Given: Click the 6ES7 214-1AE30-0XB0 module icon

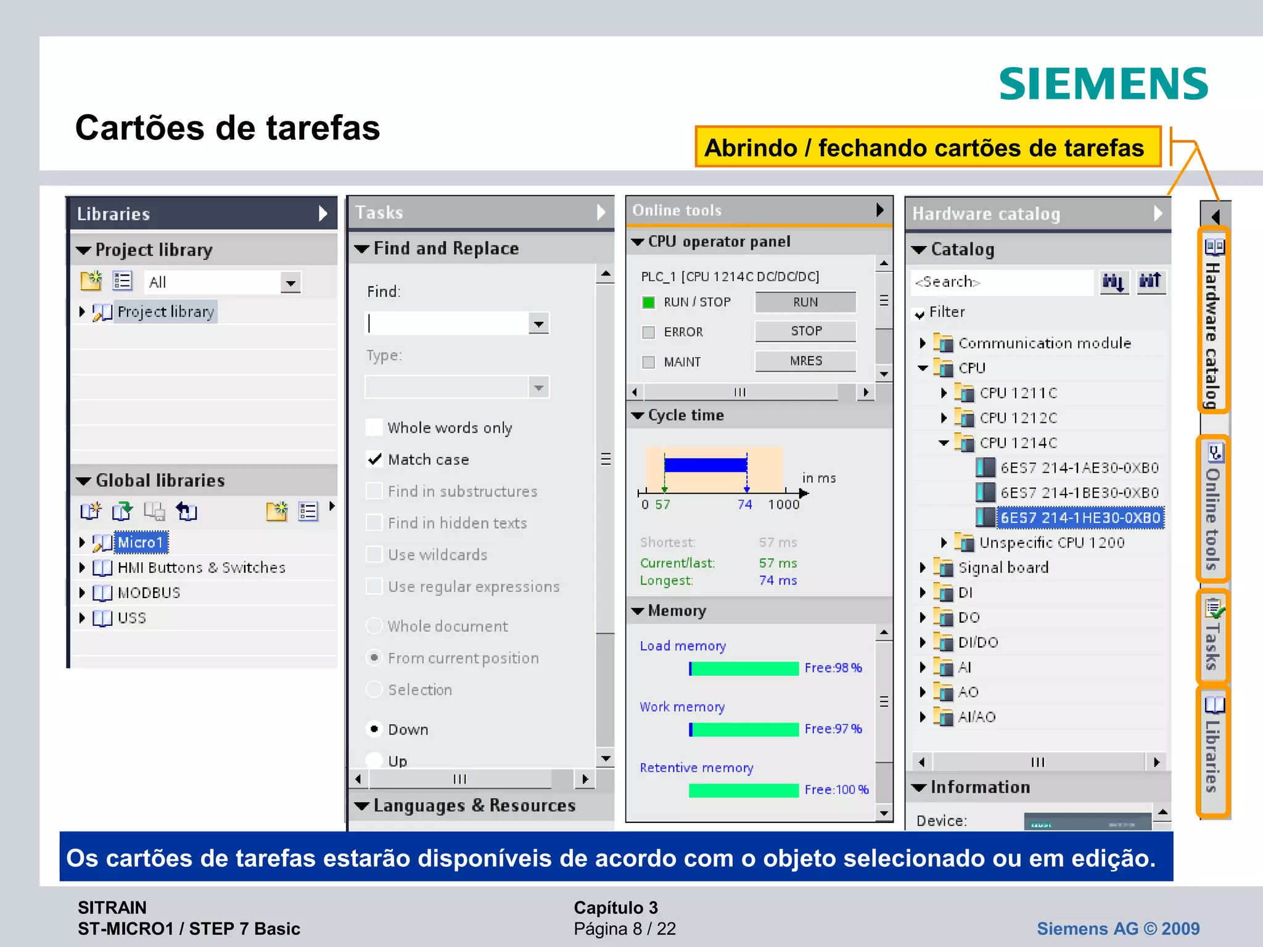Looking at the screenshot, I should 985,468.
